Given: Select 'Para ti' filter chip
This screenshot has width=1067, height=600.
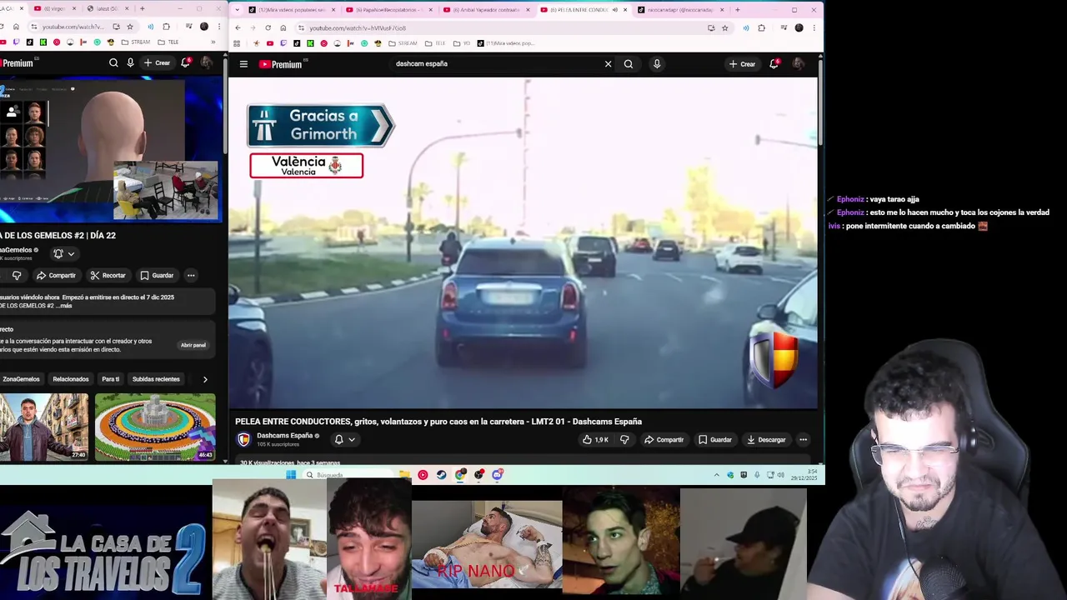Looking at the screenshot, I should 111,379.
